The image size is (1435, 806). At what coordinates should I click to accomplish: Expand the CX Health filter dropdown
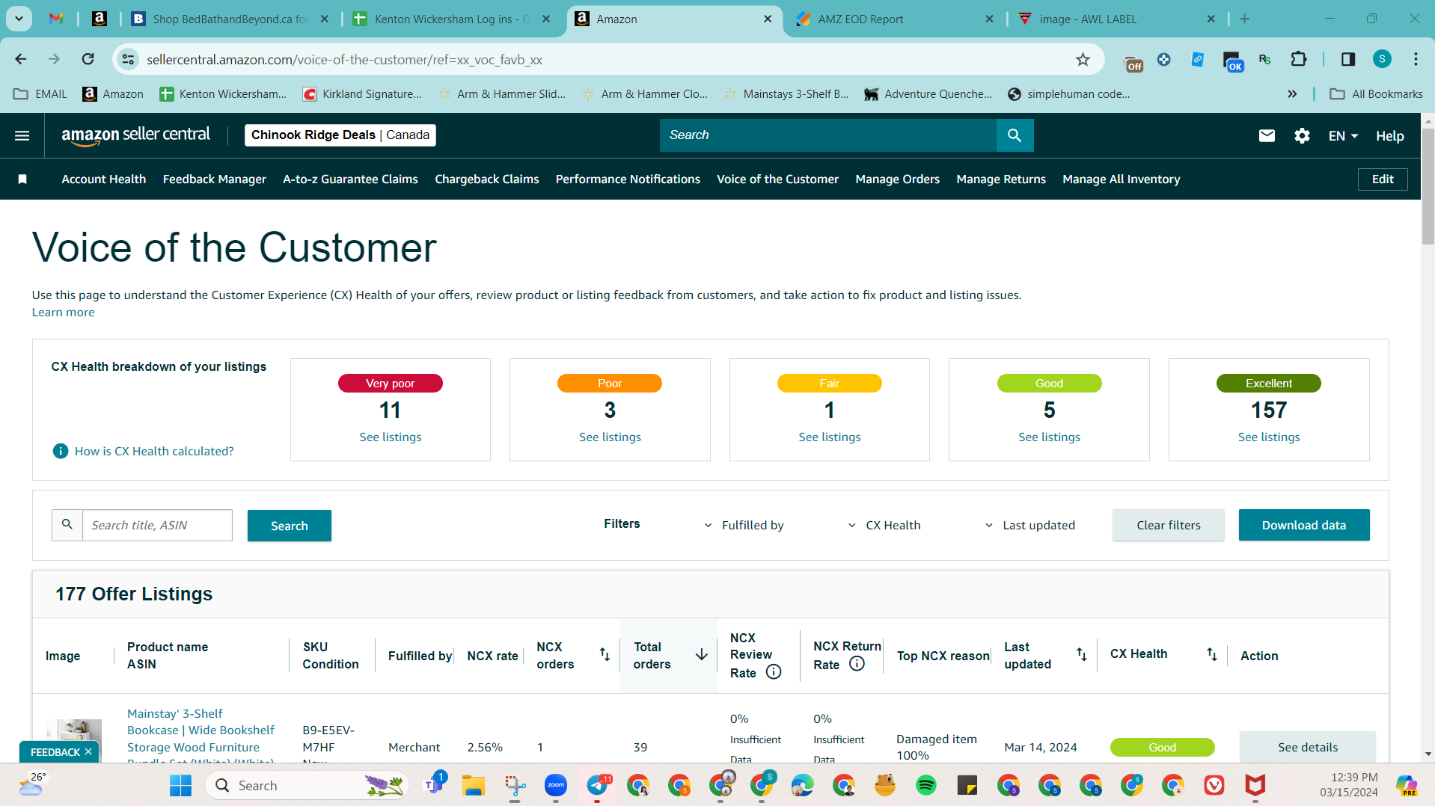click(x=884, y=526)
